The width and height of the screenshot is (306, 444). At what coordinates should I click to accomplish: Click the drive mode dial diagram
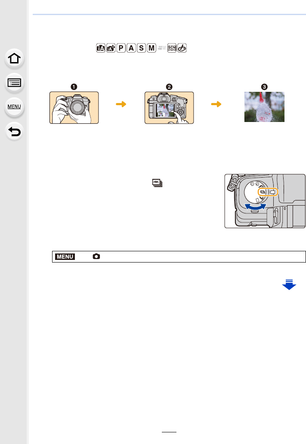265,201
